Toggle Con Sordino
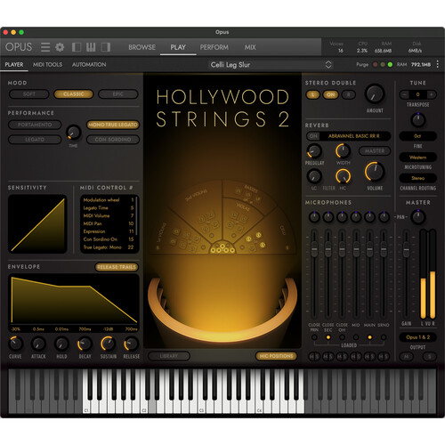The width and height of the screenshot is (445, 445). click(113, 140)
